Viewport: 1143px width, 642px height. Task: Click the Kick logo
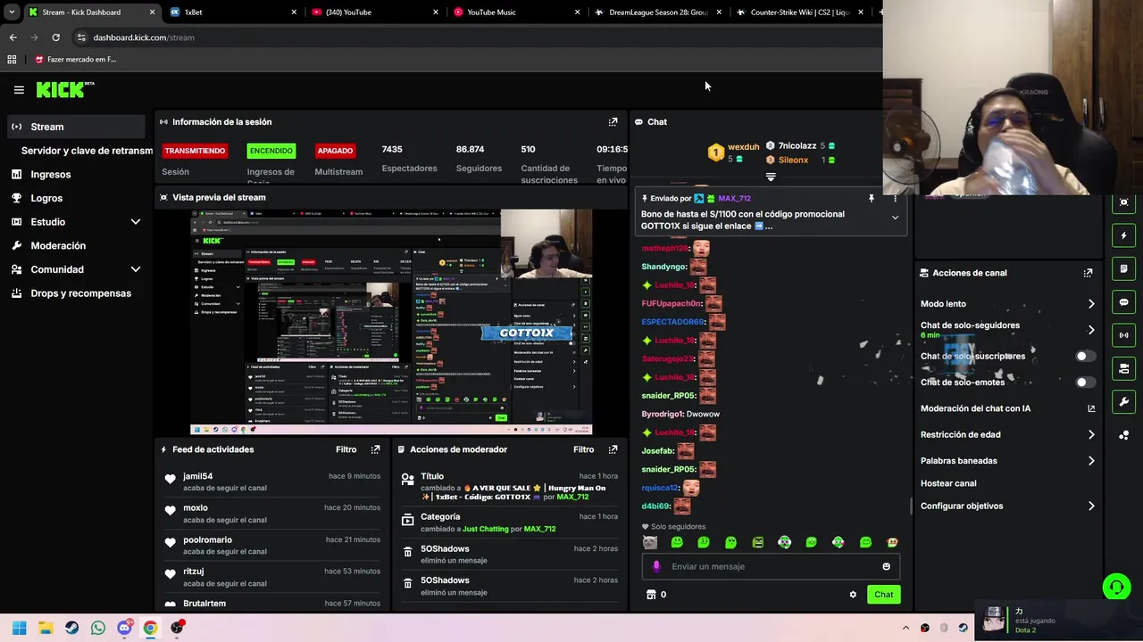65,89
